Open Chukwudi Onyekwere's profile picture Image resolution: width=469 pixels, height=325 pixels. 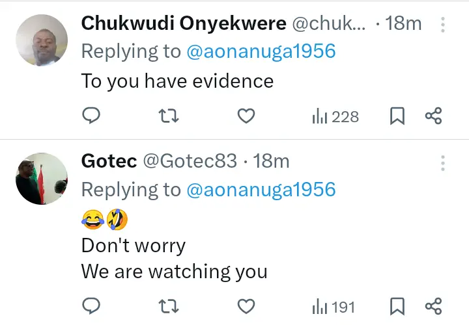click(42, 40)
